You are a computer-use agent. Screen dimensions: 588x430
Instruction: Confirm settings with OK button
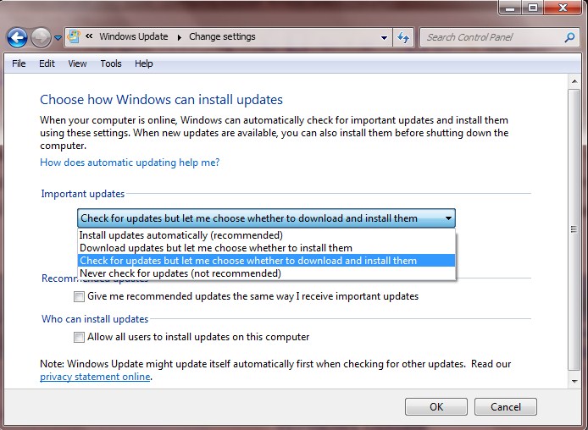(x=436, y=407)
